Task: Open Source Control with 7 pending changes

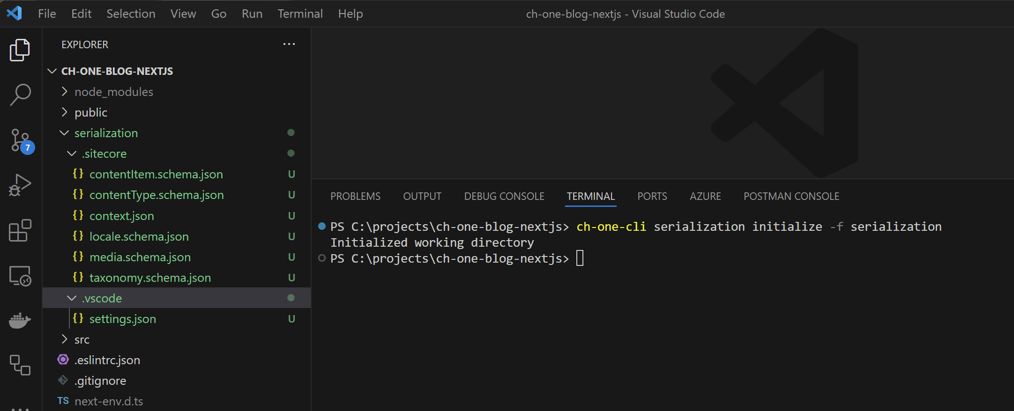Action: [22, 141]
